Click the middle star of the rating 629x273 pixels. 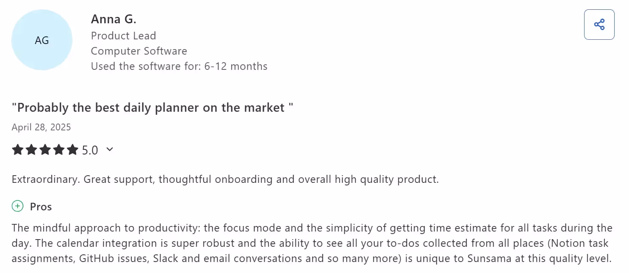click(x=45, y=149)
